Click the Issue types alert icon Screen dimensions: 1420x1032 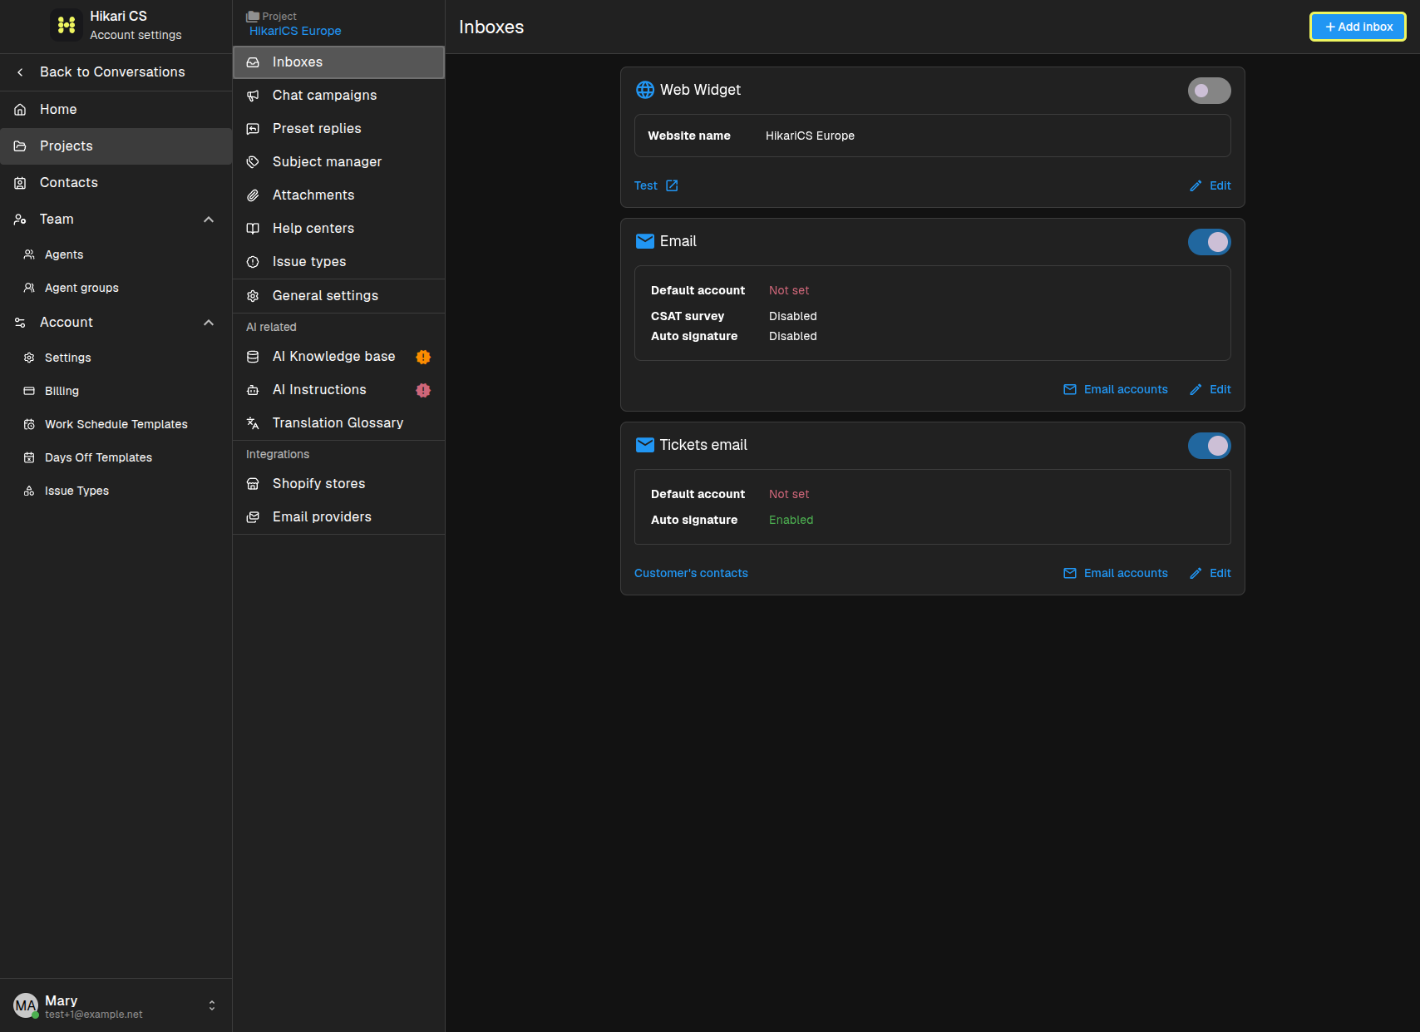pos(253,262)
